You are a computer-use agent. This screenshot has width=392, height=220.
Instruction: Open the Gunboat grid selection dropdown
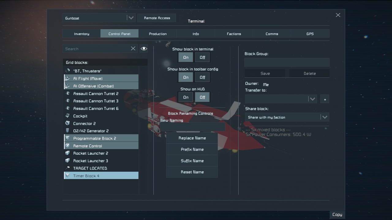tap(99, 18)
